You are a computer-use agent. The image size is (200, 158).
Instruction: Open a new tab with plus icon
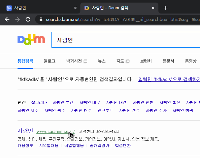click(166, 8)
